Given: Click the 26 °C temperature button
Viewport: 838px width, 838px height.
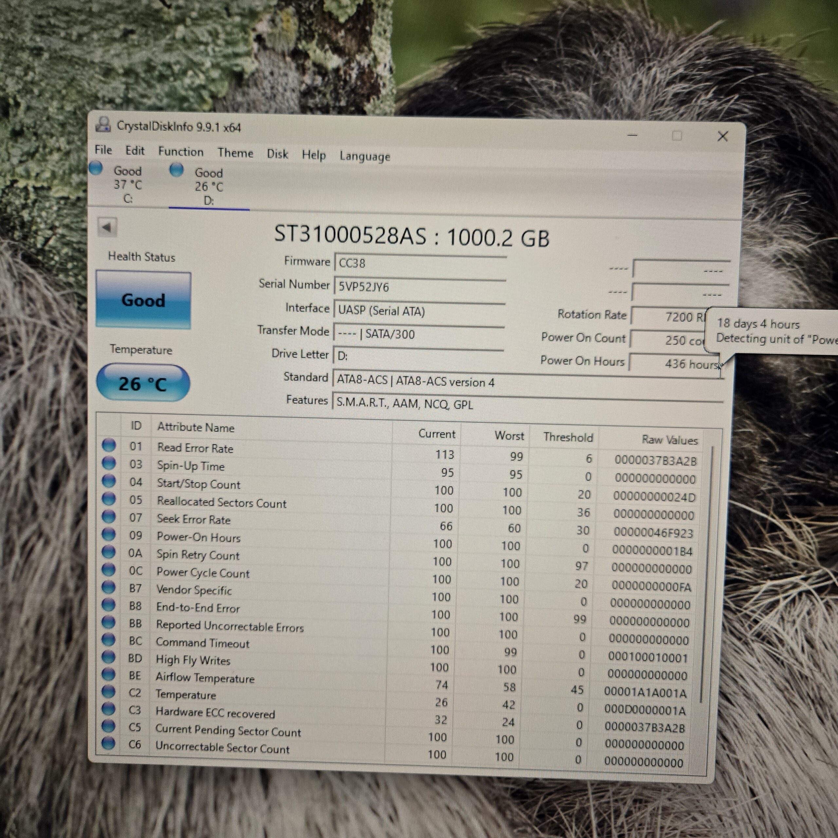Looking at the screenshot, I should (143, 383).
